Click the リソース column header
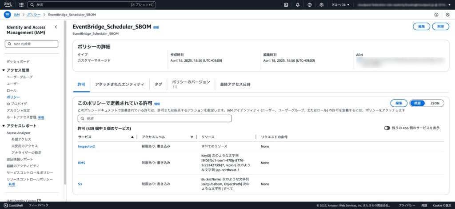The width and height of the screenshot is (455, 209). [208, 137]
